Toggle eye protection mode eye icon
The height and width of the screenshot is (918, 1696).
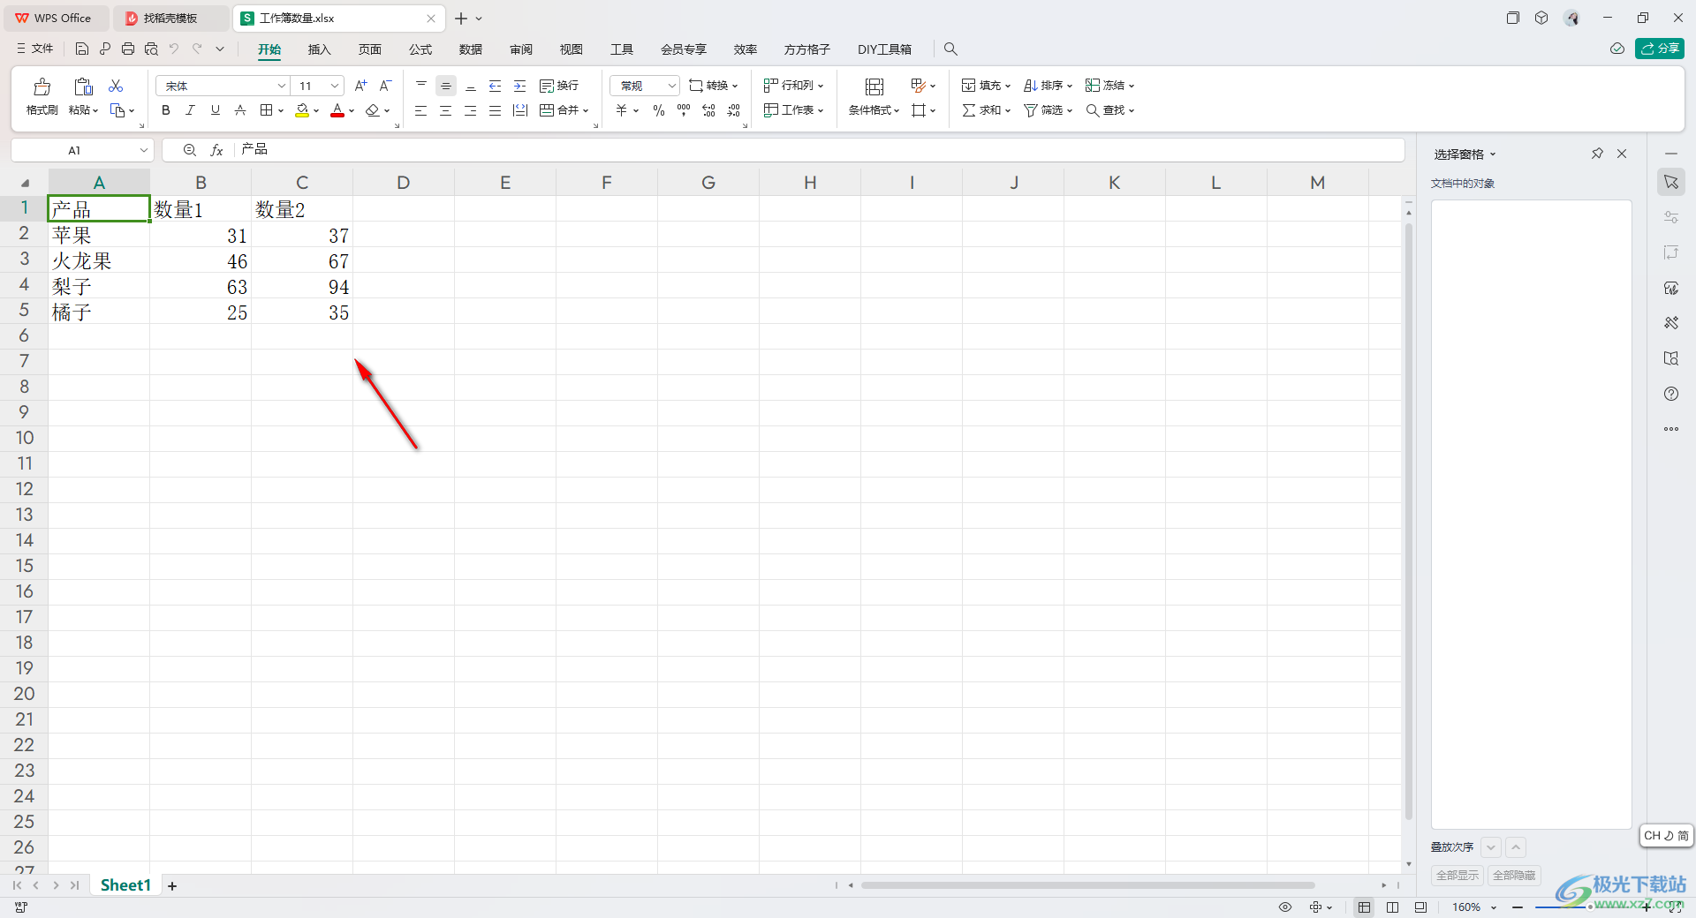point(1285,907)
